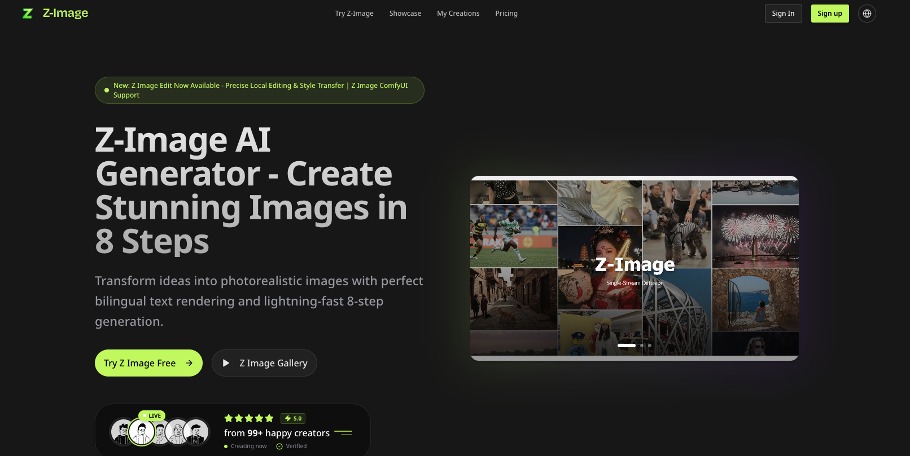Click the green Z logo icon
The height and width of the screenshot is (456, 910).
coord(27,13)
